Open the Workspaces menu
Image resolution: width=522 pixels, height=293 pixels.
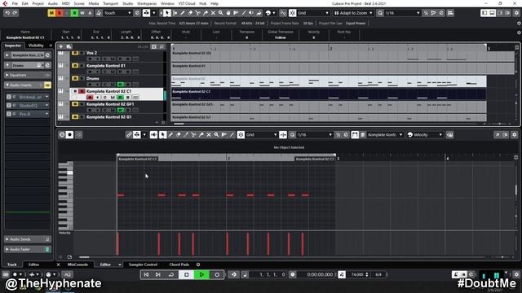coord(147,3)
